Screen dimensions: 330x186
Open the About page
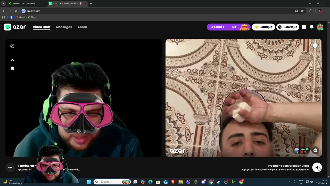(x=82, y=27)
